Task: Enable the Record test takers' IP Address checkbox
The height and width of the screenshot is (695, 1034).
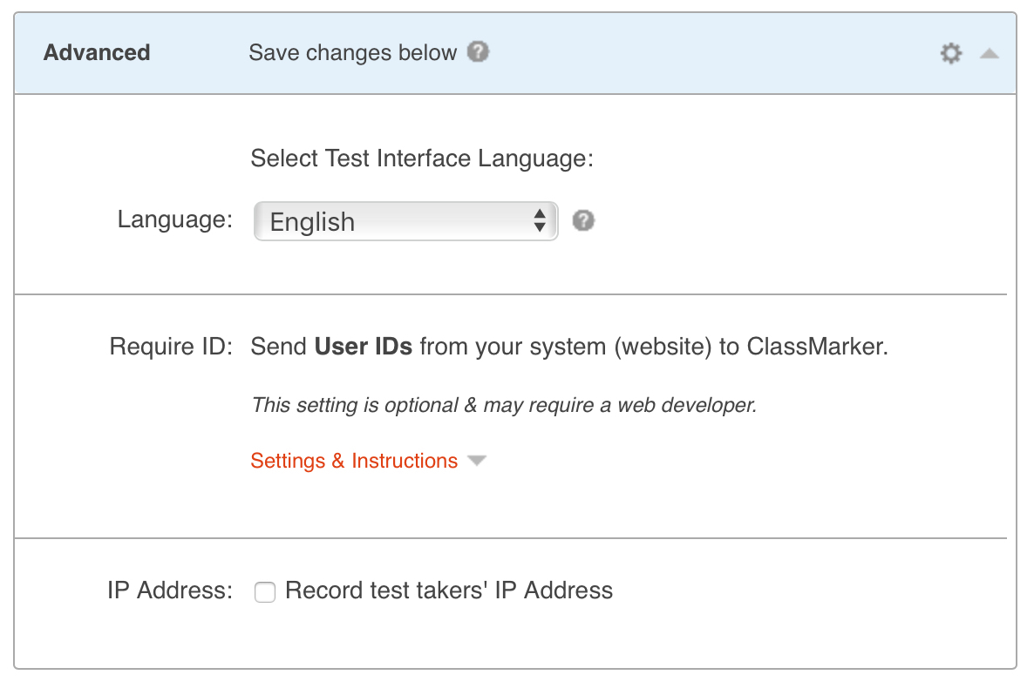Action: (x=265, y=592)
